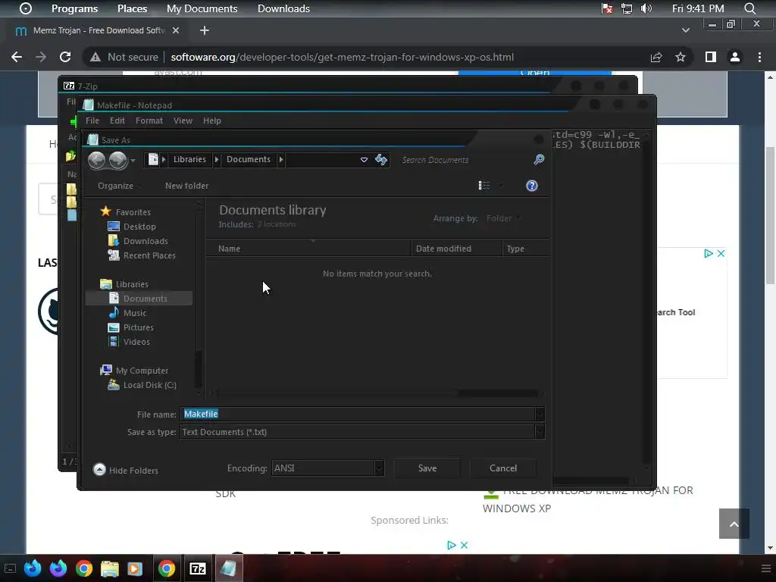Click Favorites star heading
The height and width of the screenshot is (582, 776).
click(133, 212)
